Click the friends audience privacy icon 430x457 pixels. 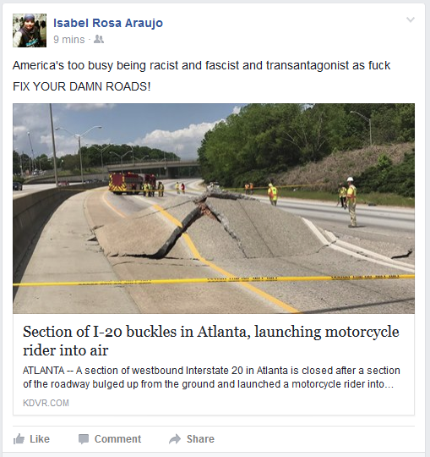pos(99,39)
